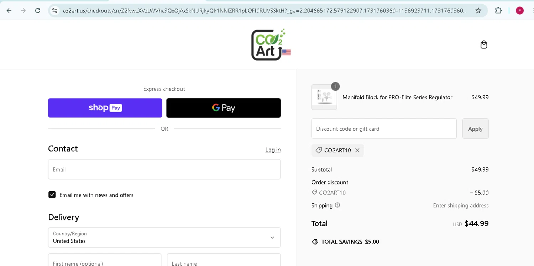The height and width of the screenshot is (266, 534).
Task: Click the Delivery section heading
Action: click(63, 217)
